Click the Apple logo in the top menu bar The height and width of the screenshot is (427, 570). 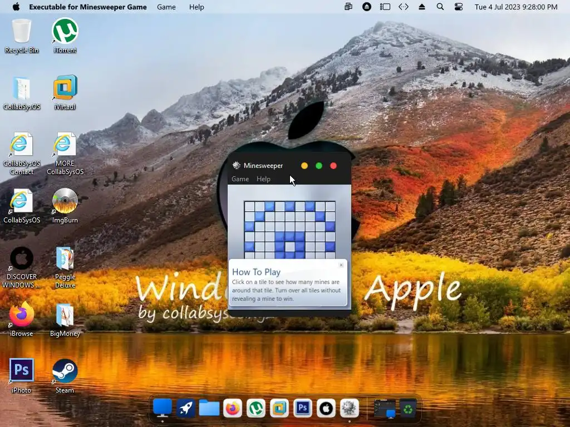click(16, 7)
